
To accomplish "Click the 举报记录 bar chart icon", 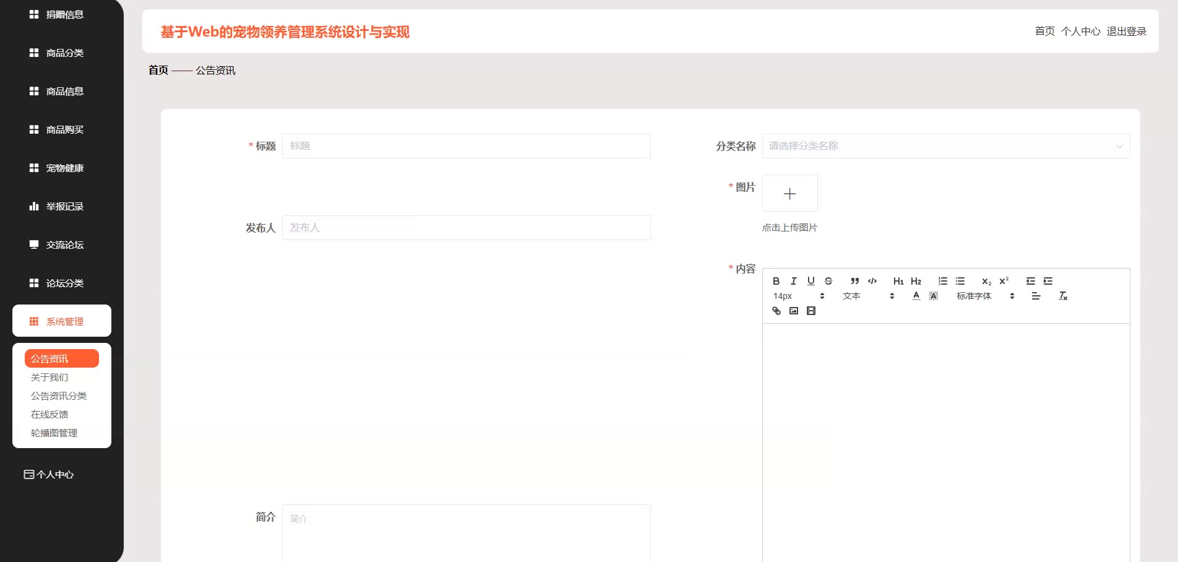I will (34, 206).
